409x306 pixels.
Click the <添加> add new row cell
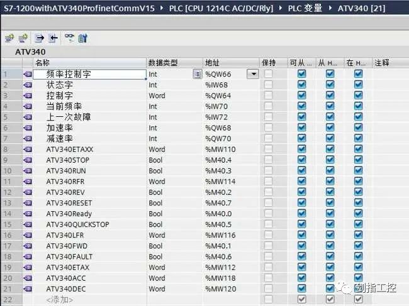pyautogui.click(x=60, y=300)
